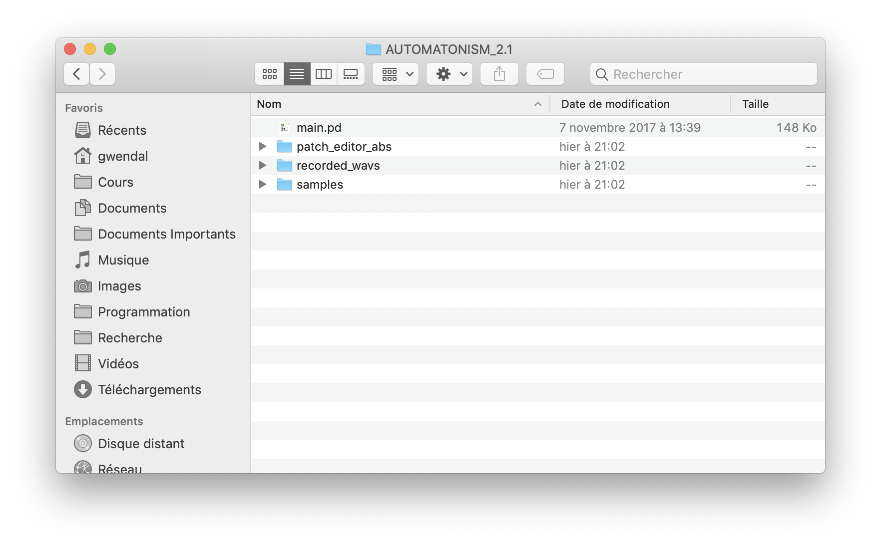881x547 pixels.
Task: Click the main.pd file icon
Action: 285,127
